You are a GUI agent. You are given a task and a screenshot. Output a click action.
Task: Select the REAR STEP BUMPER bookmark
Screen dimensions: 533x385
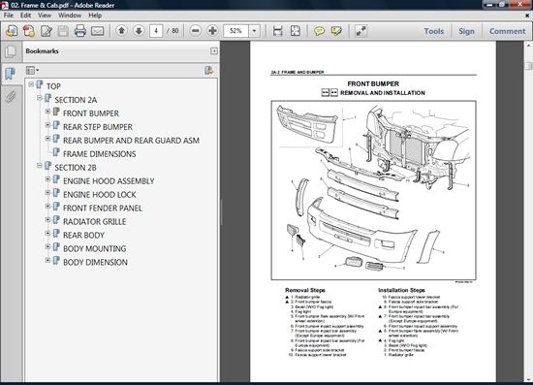98,127
